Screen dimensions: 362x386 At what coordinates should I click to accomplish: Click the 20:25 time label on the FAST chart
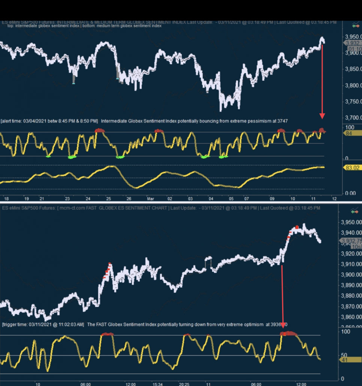click(184, 384)
